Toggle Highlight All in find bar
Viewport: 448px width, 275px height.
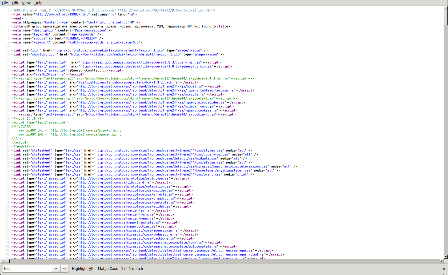coord(83,269)
